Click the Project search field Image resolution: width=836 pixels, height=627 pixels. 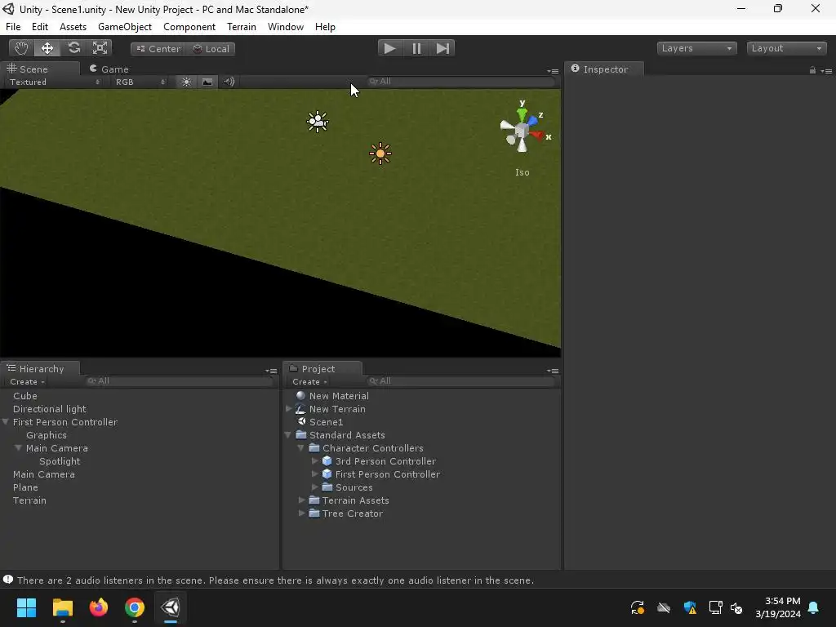(461, 380)
